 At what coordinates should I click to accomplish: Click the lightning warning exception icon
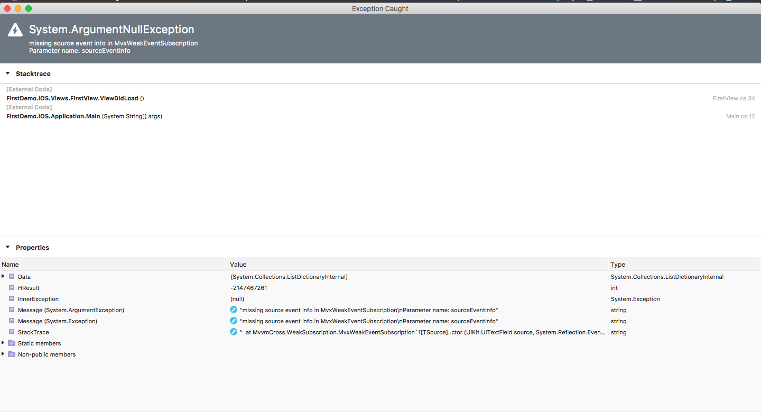pyautogui.click(x=15, y=30)
